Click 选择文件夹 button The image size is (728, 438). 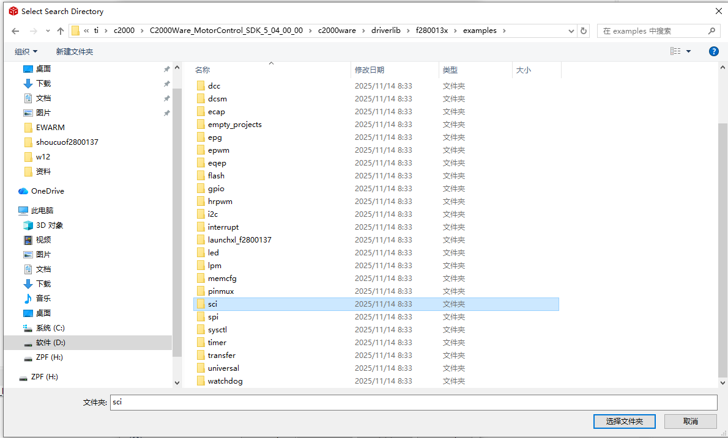[625, 422]
